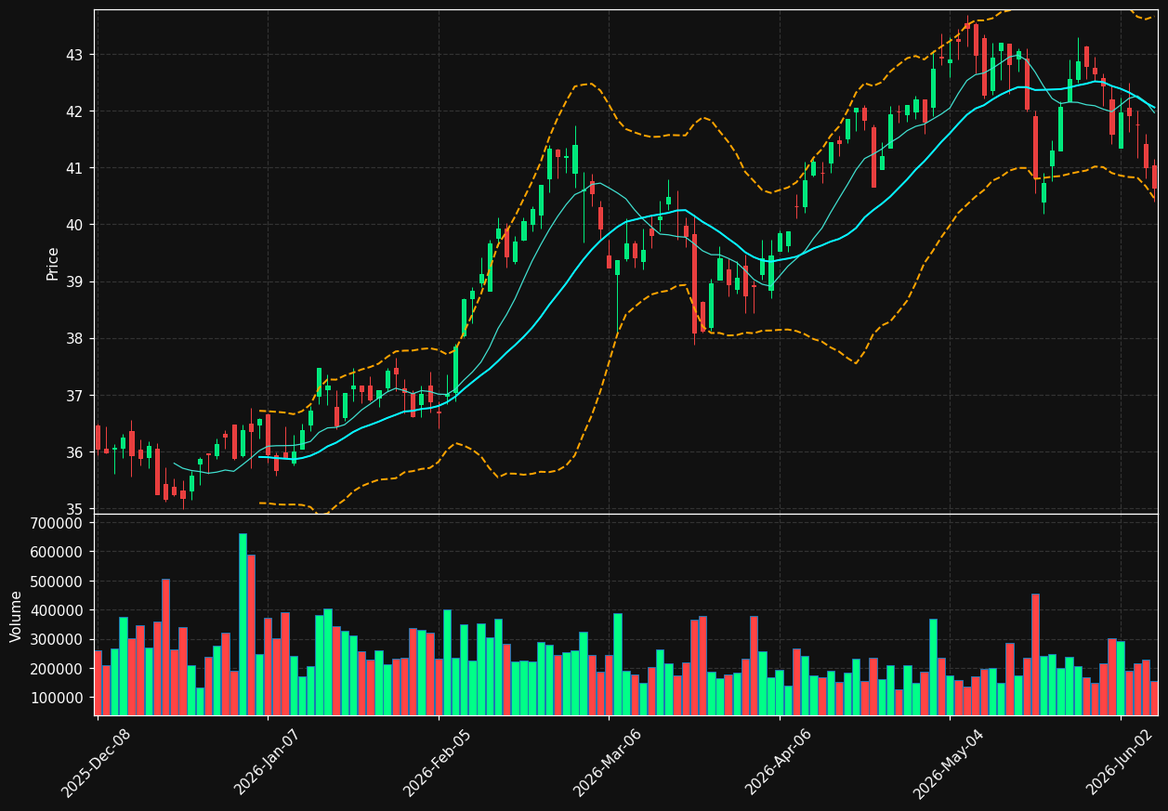
Task: Click the 2025-Dec-08 date label
Action: 97,763
